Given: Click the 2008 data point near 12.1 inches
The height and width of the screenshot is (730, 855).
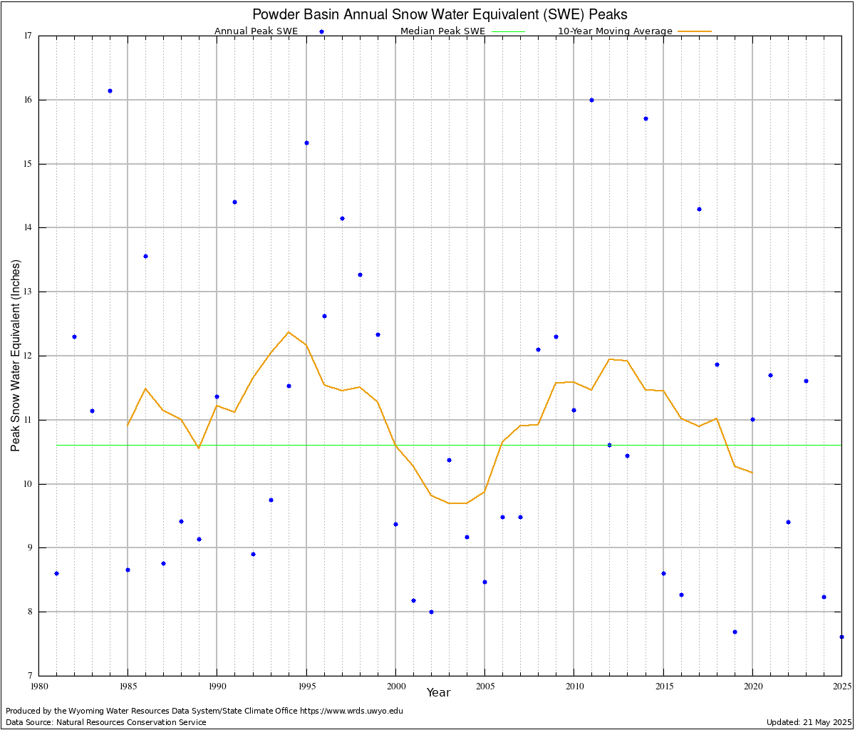Looking at the screenshot, I should [538, 349].
